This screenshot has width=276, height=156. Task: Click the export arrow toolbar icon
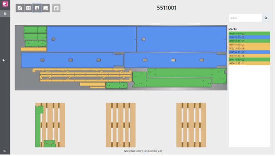pyautogui.click(x=45, y=8)
